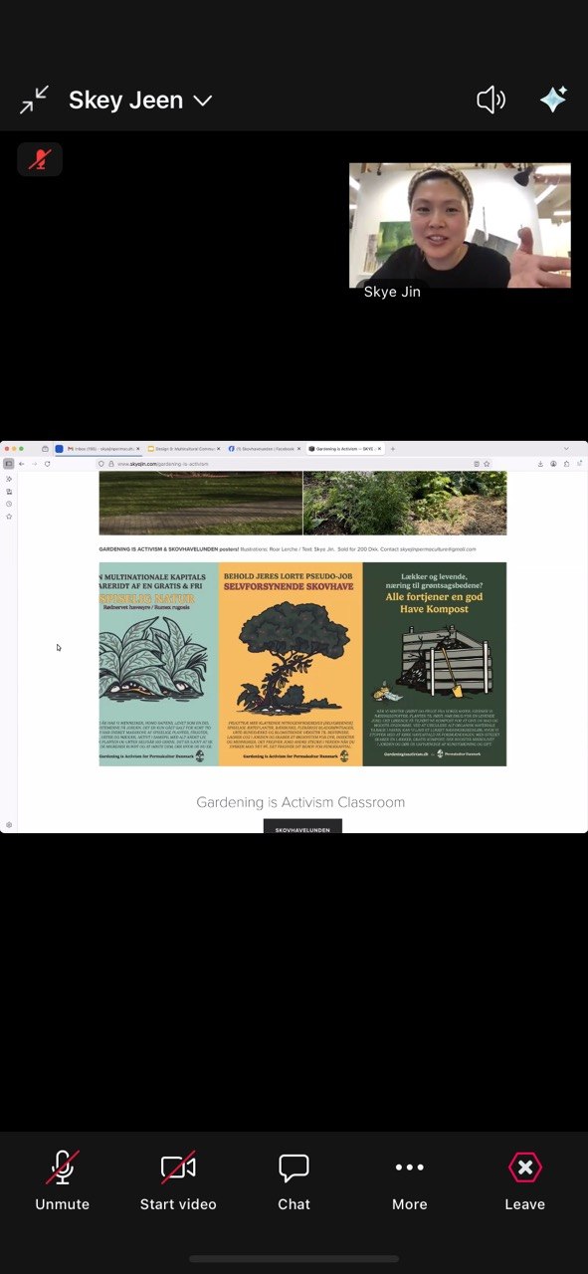Click the shared browser reload icon
Viewport: 588px width, 1274px height.
(47, 464)
